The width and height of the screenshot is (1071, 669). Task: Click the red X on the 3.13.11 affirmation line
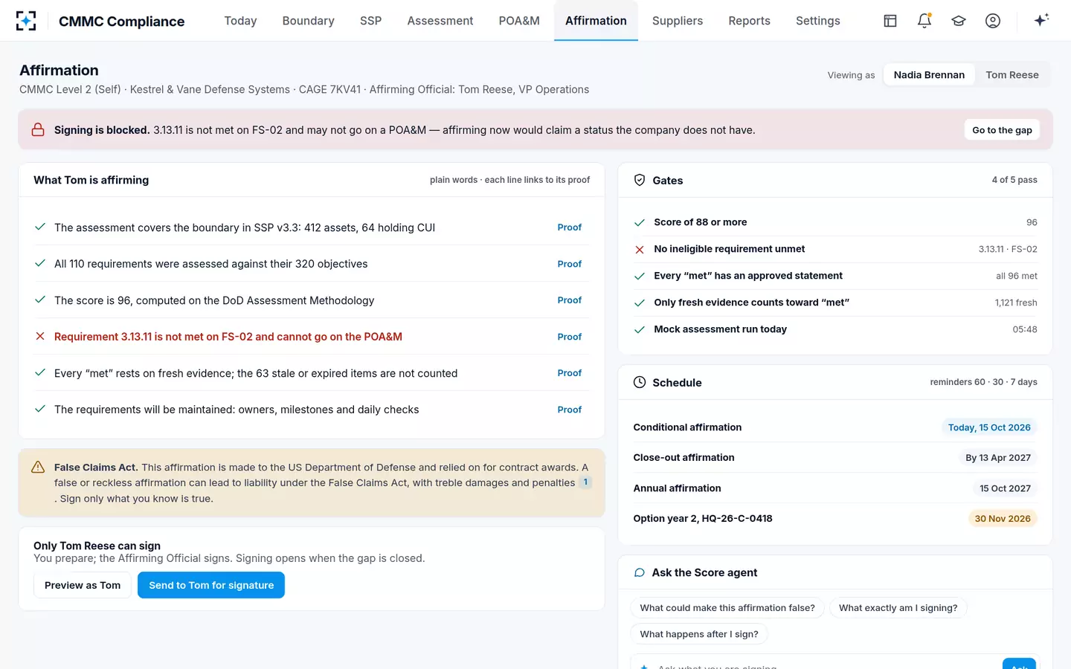point(40,337)
